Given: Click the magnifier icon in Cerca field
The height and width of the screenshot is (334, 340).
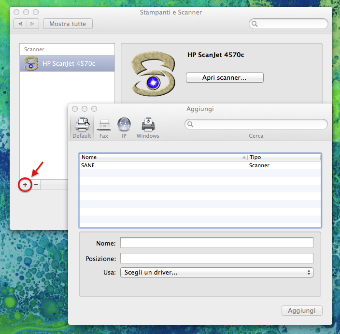Looking at the screenshot, I should pos(190,124).
